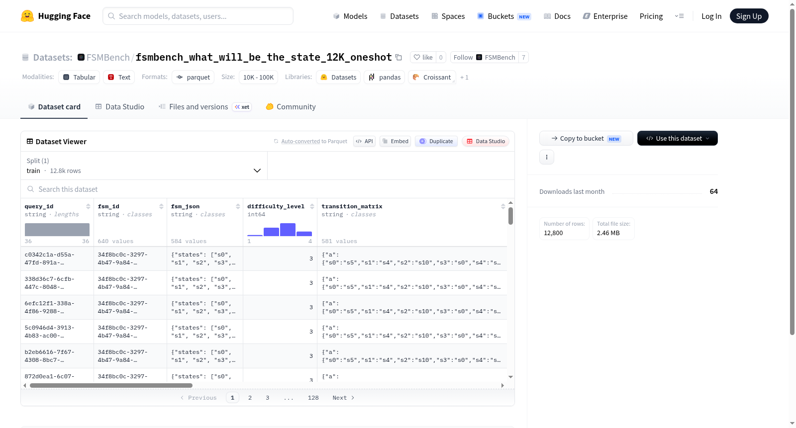Go to the Spaces page
Screen dimensions: 796x428
tap(448, 16)
